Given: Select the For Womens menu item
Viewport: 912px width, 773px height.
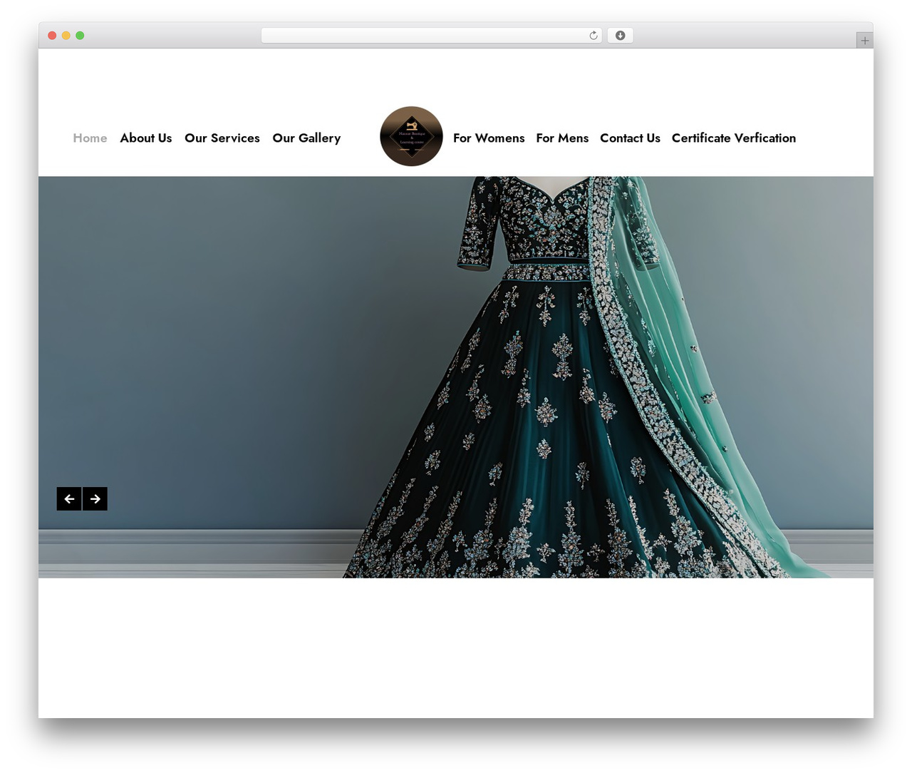Looking at the screenshot, I should coord(489,138).
